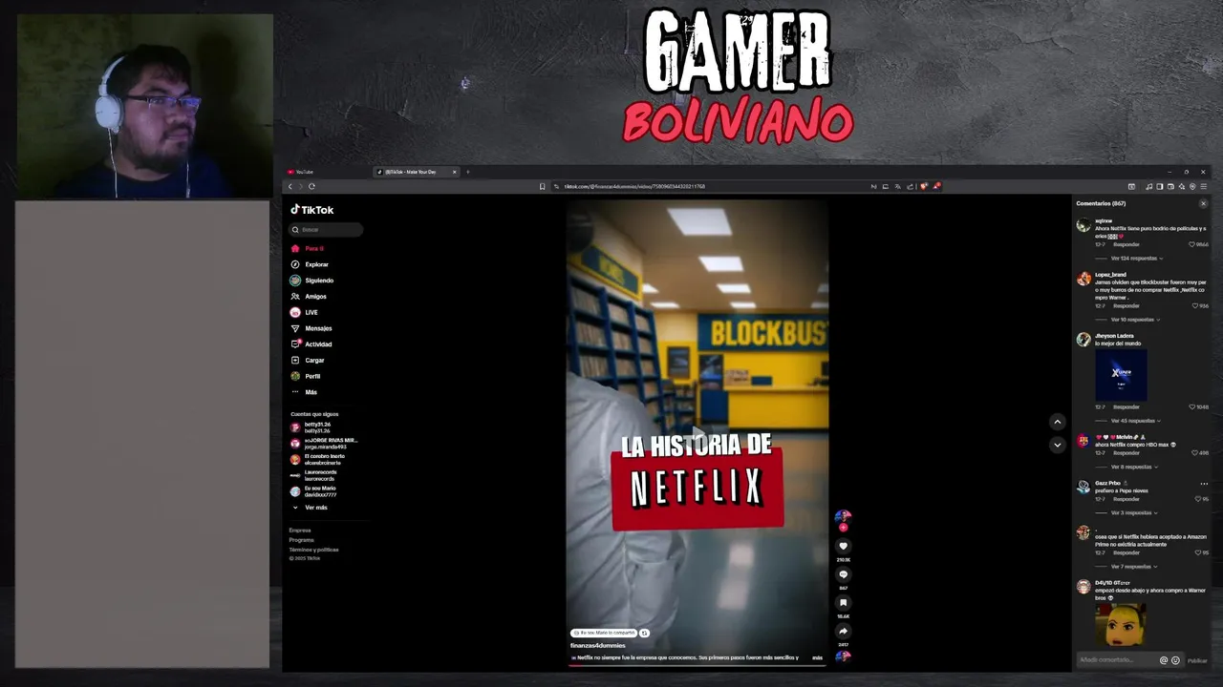The width and height of the screenshot is (1223, 687).
Task: Open the 'lo compartió' repost label
Action: (604, 633)
